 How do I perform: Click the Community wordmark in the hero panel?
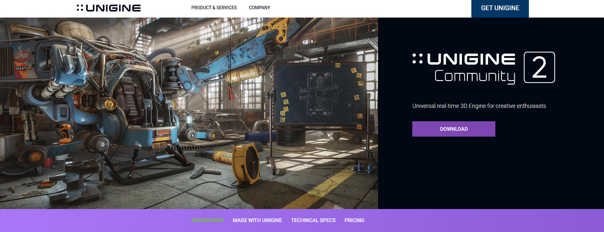tap(475, 76)
